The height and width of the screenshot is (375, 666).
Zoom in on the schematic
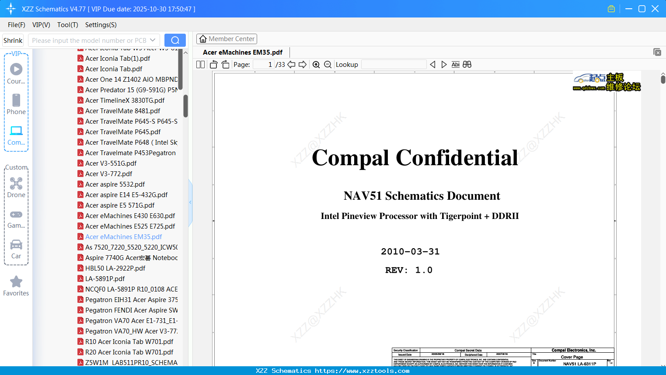coord(316,65)
